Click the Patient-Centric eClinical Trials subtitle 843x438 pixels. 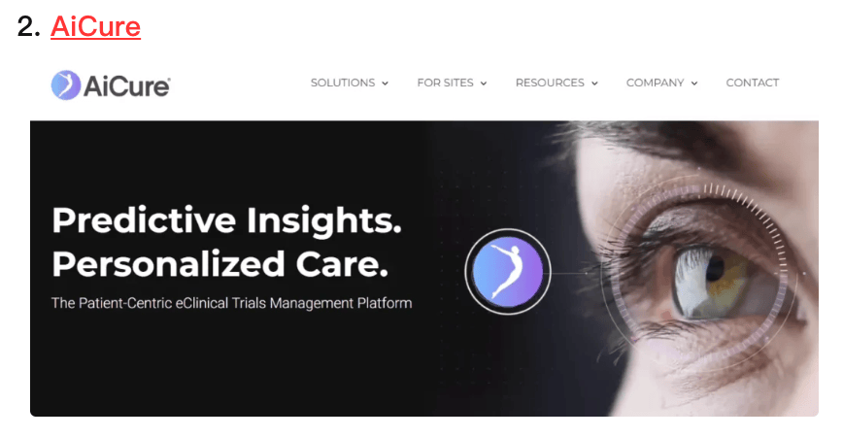(232, 303)
